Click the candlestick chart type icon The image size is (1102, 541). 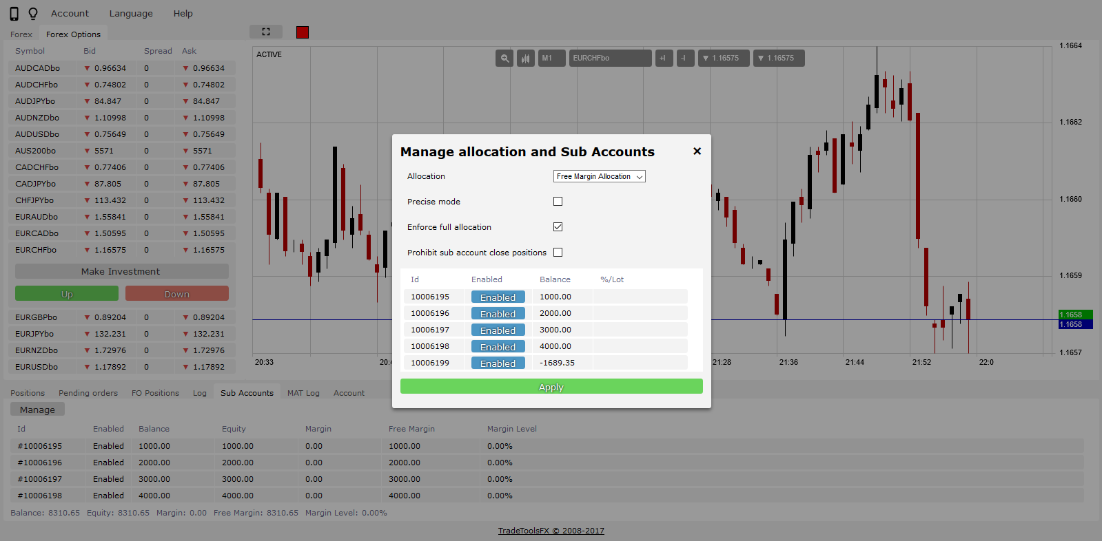click(525, 59)
